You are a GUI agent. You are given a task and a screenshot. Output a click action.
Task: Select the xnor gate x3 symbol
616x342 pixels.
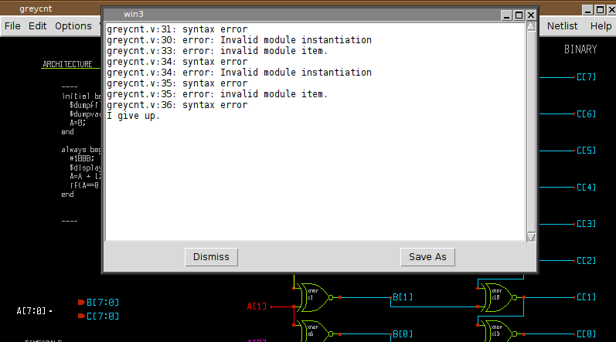pos(313,296)
